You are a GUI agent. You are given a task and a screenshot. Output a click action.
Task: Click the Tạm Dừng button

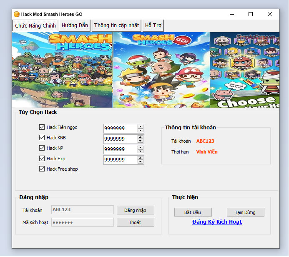[246, 212]
